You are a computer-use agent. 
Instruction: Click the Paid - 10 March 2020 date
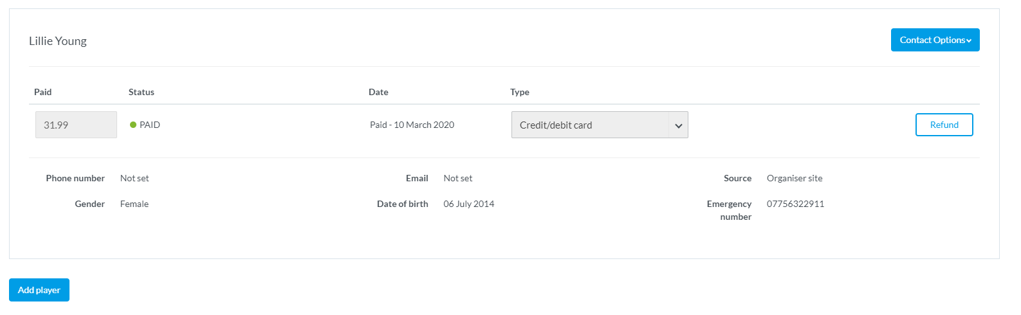click(412, 125)
